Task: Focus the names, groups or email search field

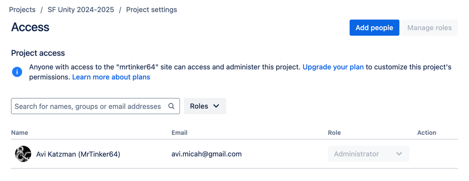Action: click(x=95, y=106)
